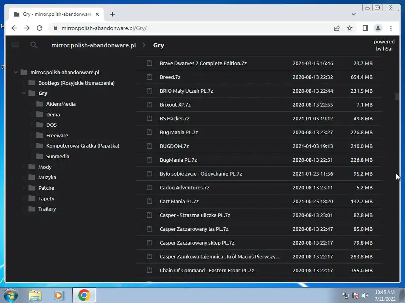
Task: Expand the AidemMedia subfolder
Action: pyautogui.click(x=32, y=104)
